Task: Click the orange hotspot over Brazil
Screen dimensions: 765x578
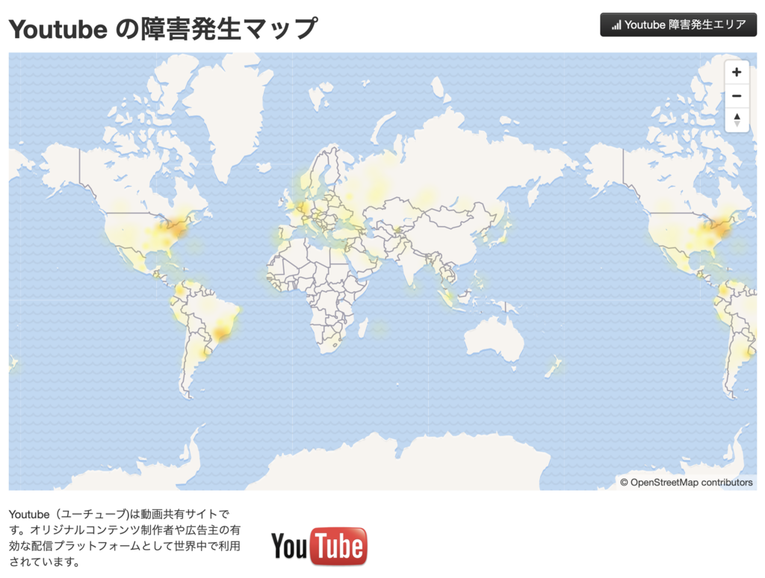Action: 222,333
